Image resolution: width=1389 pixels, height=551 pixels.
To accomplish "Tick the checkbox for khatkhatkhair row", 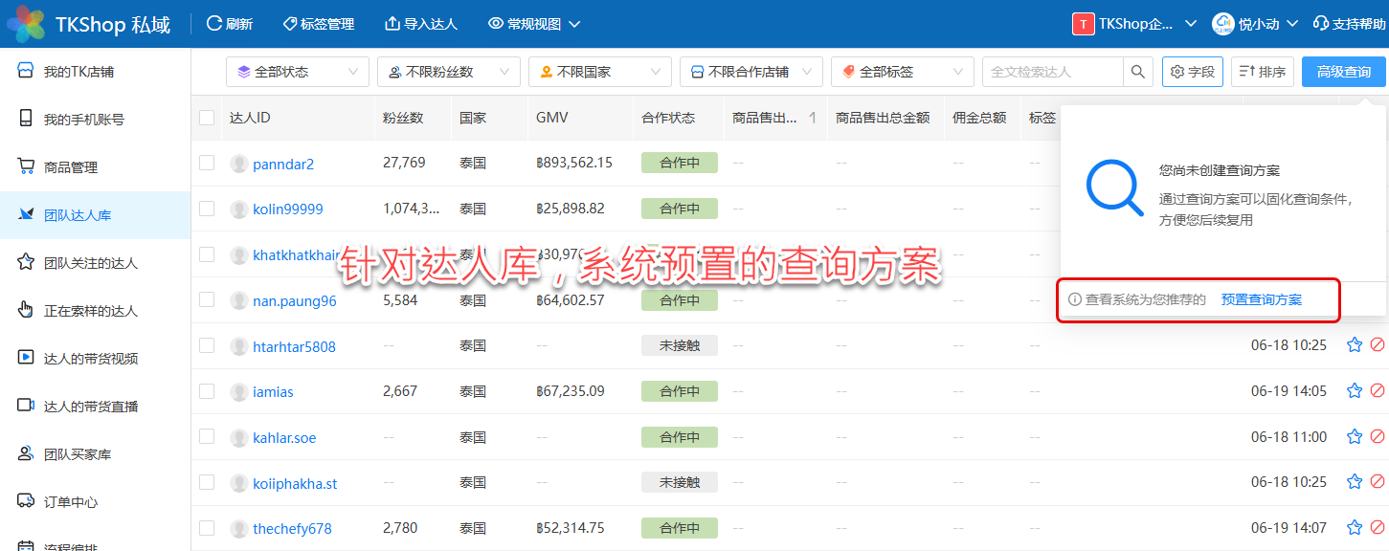I will tap(207, 253).
